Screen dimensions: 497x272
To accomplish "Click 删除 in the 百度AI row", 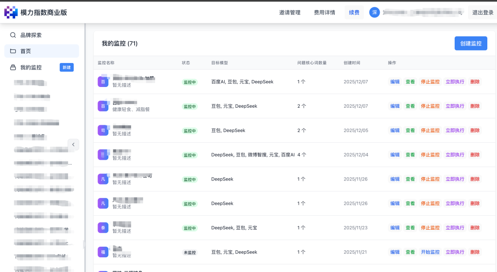I will click(x=475, y=82).
